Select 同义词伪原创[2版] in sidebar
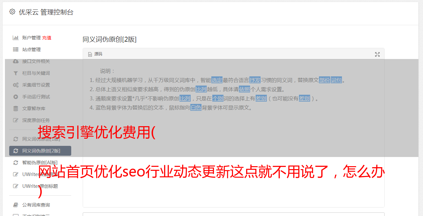 [40, 151]
